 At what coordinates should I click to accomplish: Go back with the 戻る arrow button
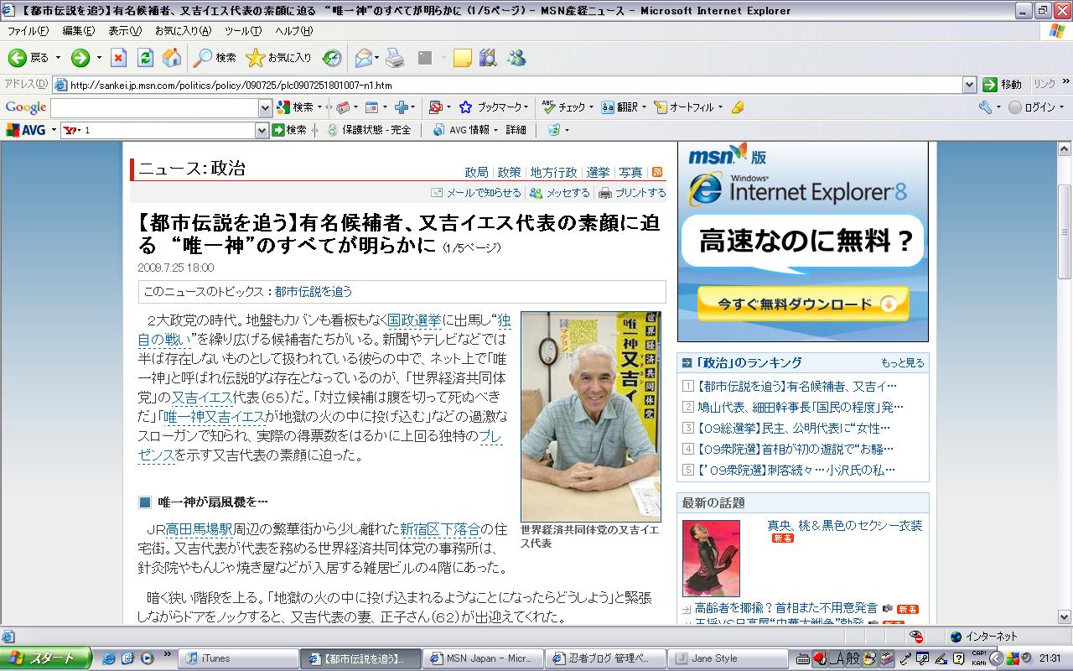(29, 58)
